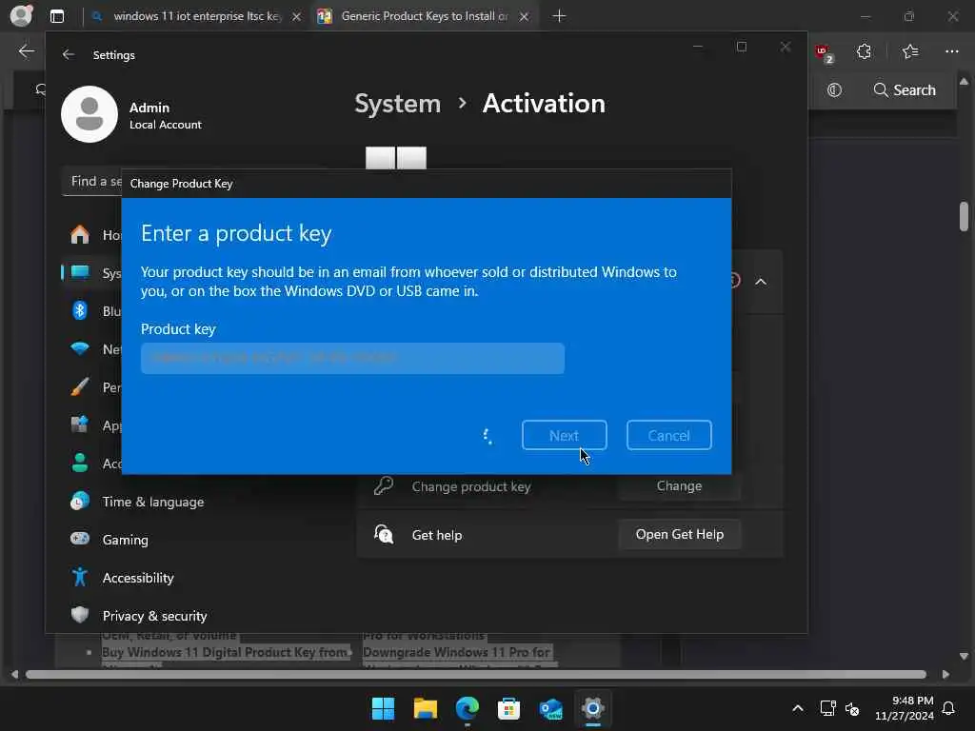975x731 pixels.
Task: Click System in the breadcrumb
Action: [x=397, y=103]
